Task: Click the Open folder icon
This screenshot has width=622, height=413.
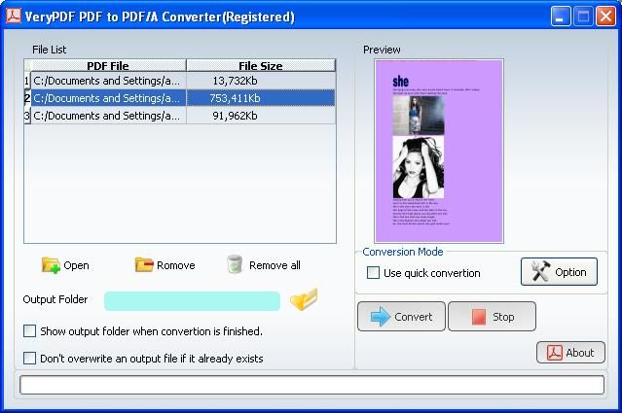Action: 51,265
